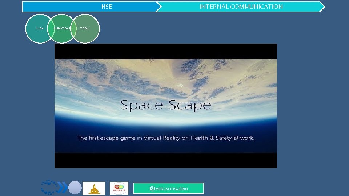Open the ANIMATIONS circle
The width and height of the screenshot is (349, 196).
(62, 28)
